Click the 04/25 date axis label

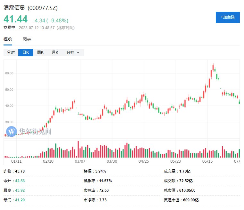[x=144, y=161]
